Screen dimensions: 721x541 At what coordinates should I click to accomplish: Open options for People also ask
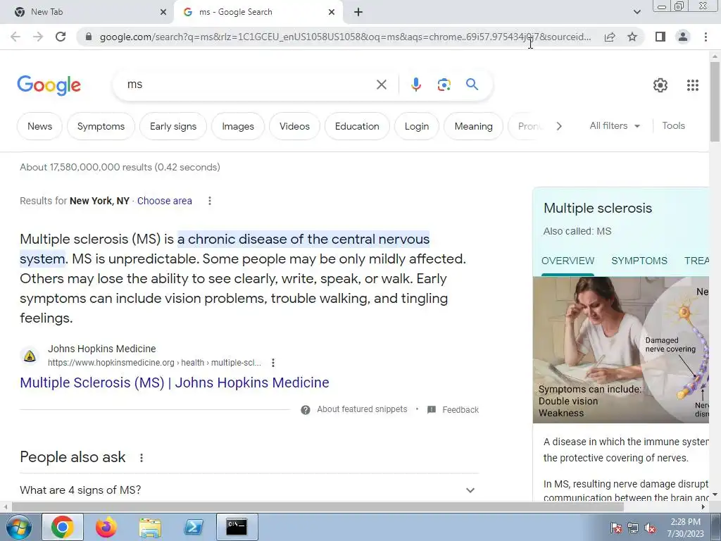click(142, 458)
